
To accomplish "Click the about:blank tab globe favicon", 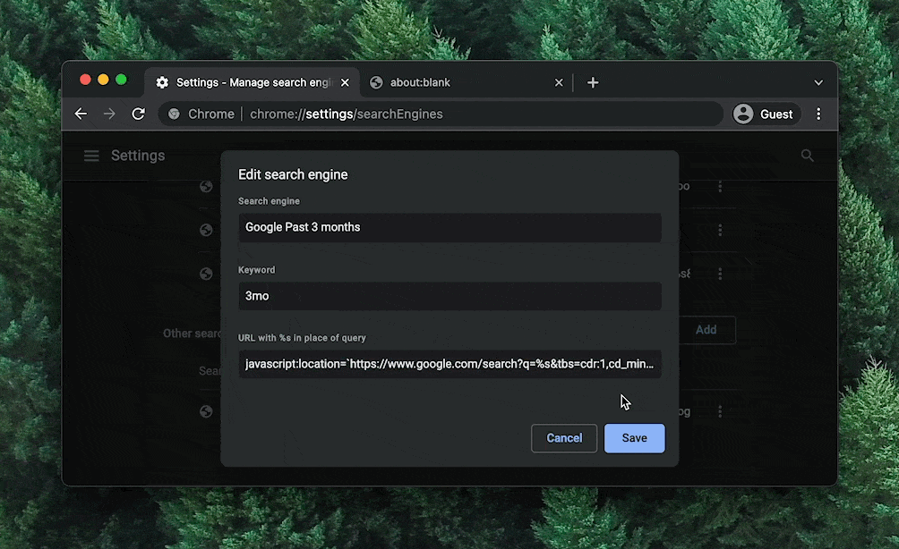I will point(376,82).
